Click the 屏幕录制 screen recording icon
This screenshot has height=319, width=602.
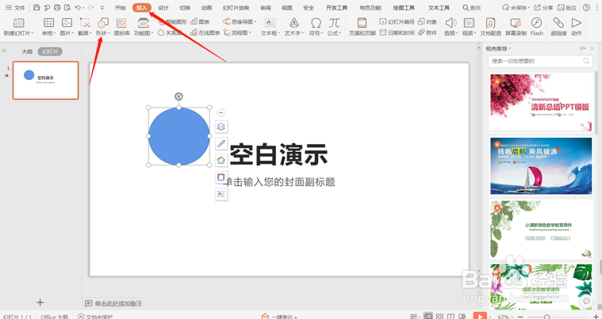pos(516,23)
